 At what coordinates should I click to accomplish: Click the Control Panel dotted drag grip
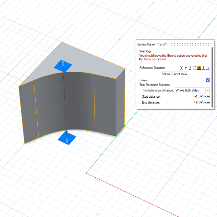tap(191, 44)
